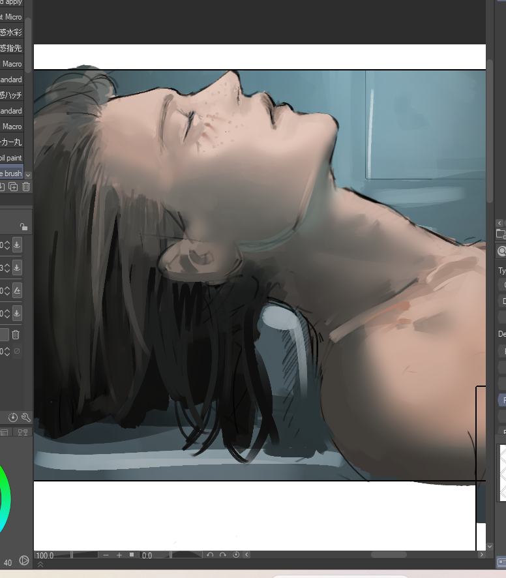This screenshot has width=506, height=578.
Task: Select the 感水彩 brush
Action: coord(12,33)
